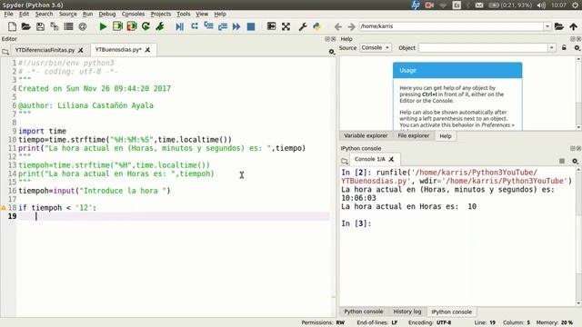Change to parent directory up arrow
The width and height of the screenshot is (582, 327).
pyautogui.click(x=573, y=26)
